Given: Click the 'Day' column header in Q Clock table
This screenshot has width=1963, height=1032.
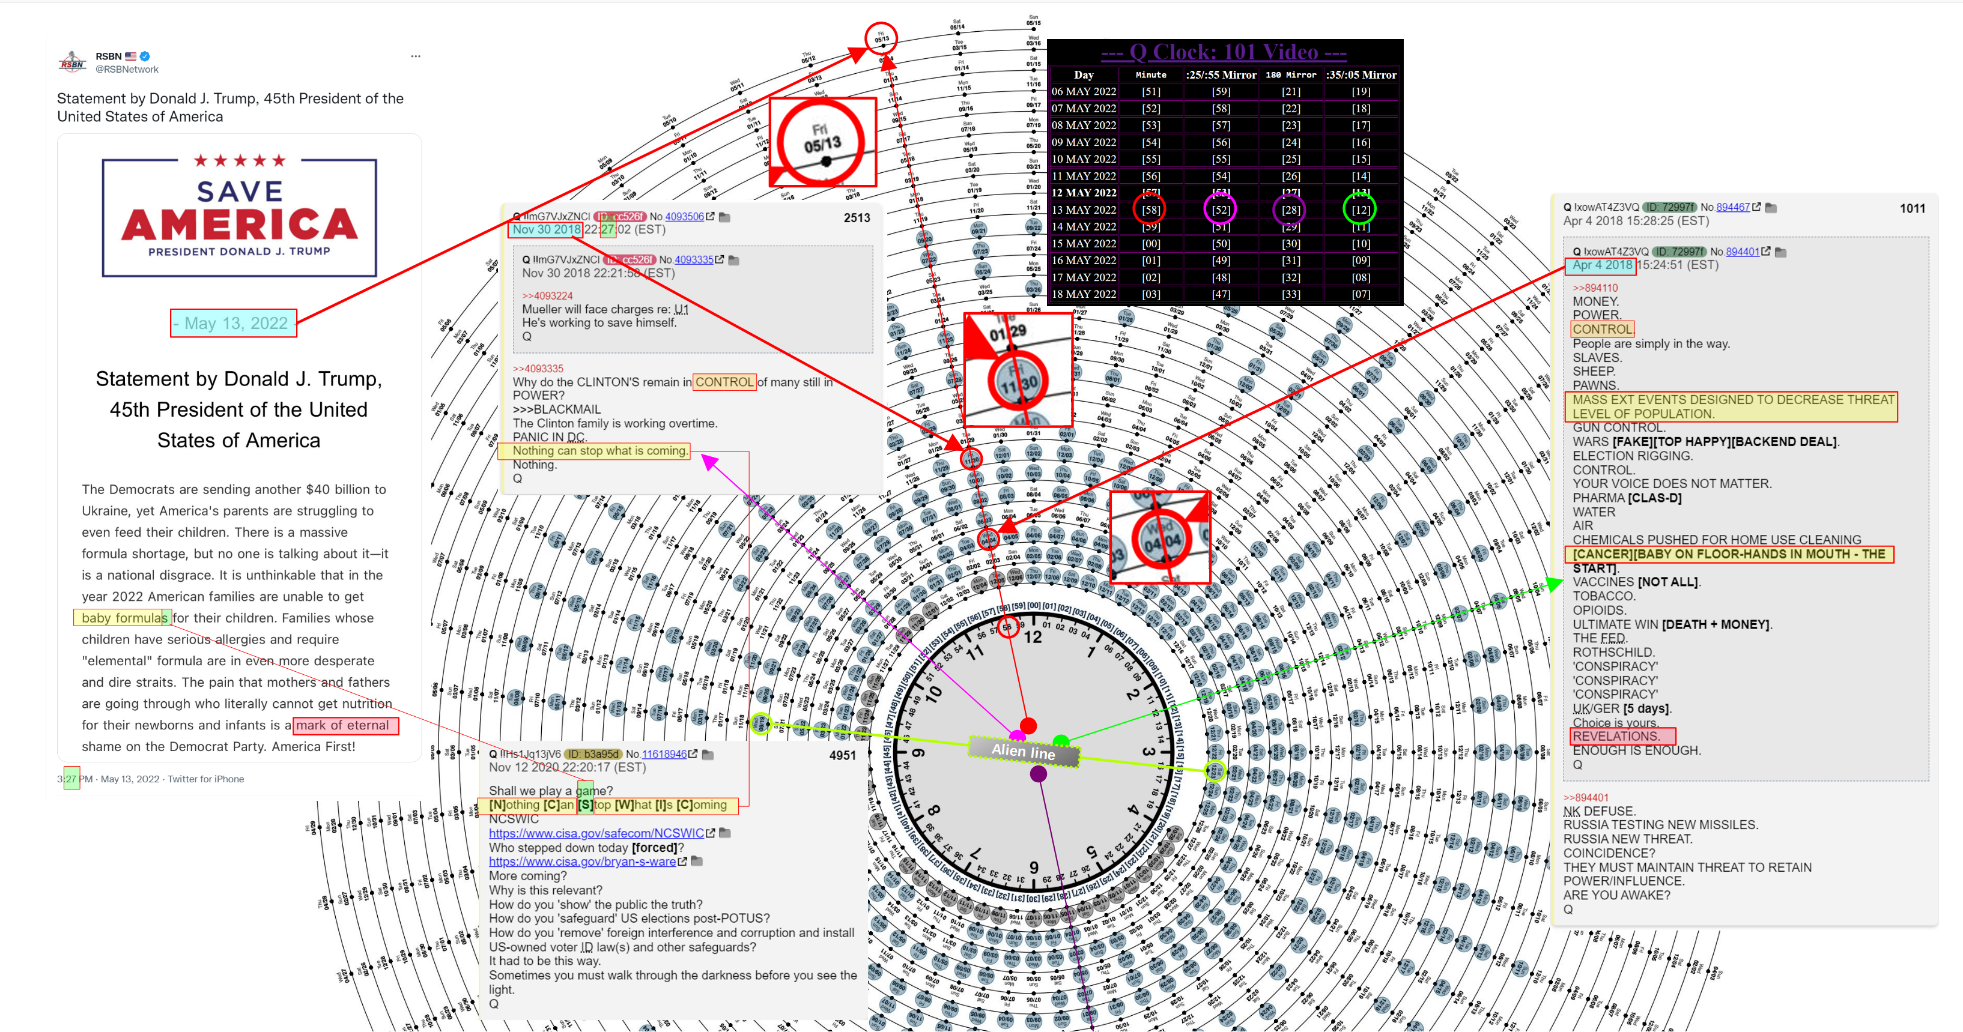Looking at the screenshot, I should [x=1084, y=74].
